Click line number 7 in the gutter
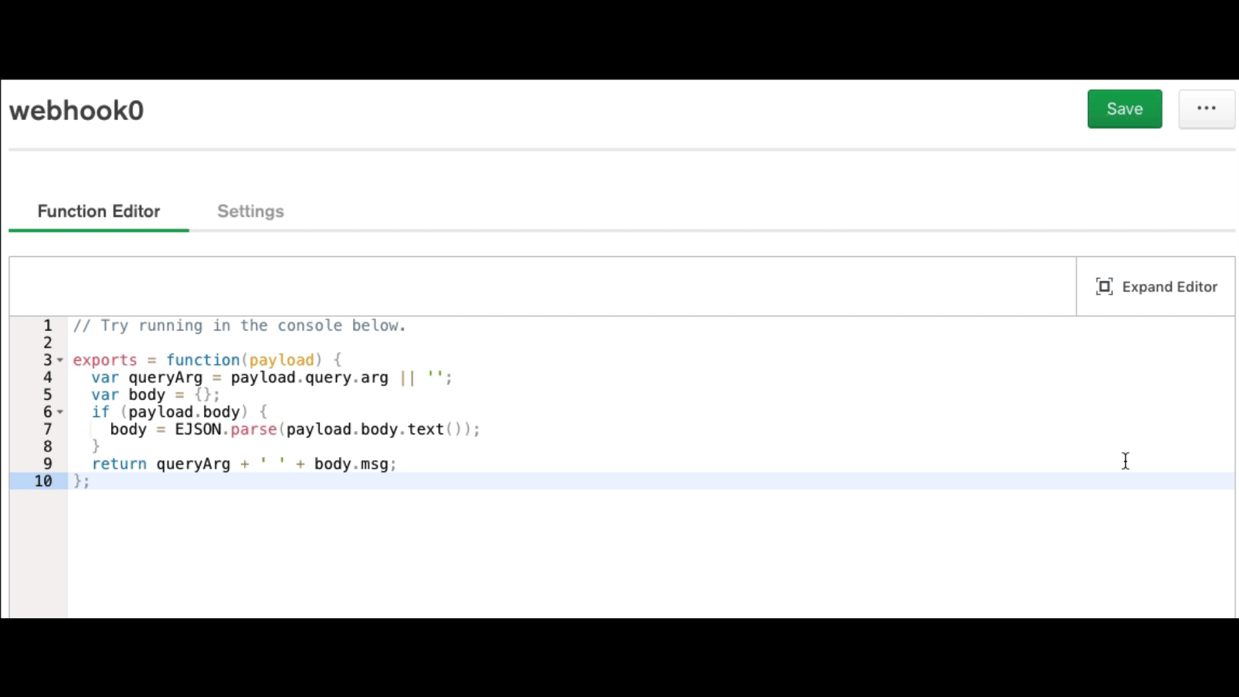Viewport: 1239px width, 697px height. pos(47,429)
